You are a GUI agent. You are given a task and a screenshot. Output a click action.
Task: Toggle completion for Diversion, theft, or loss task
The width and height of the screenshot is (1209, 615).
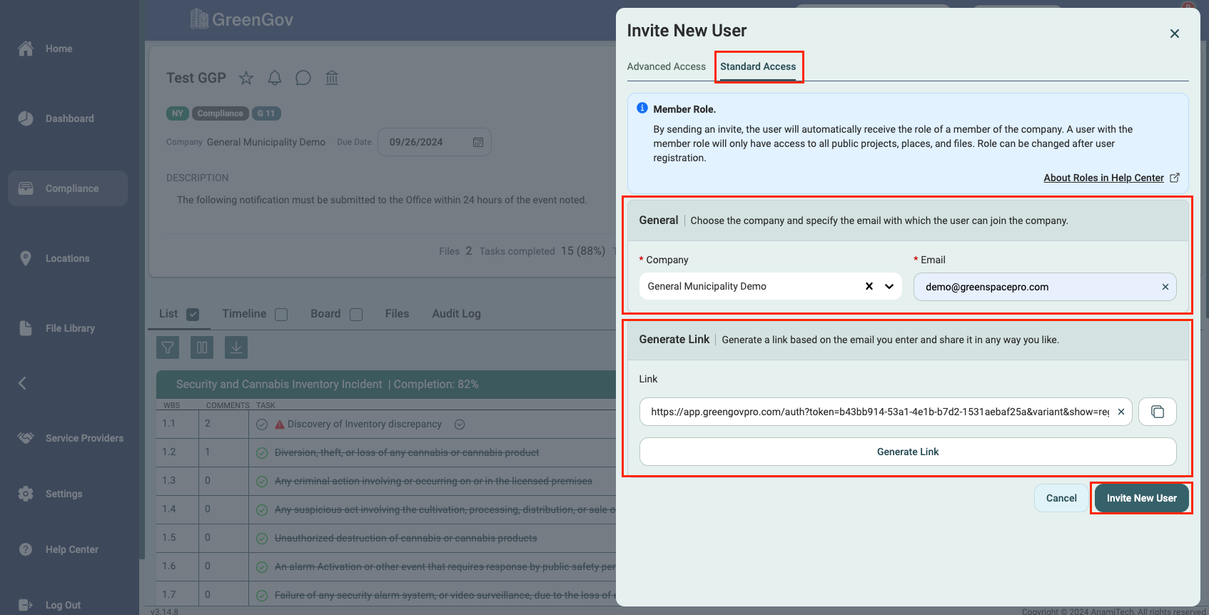click(262, 453)
